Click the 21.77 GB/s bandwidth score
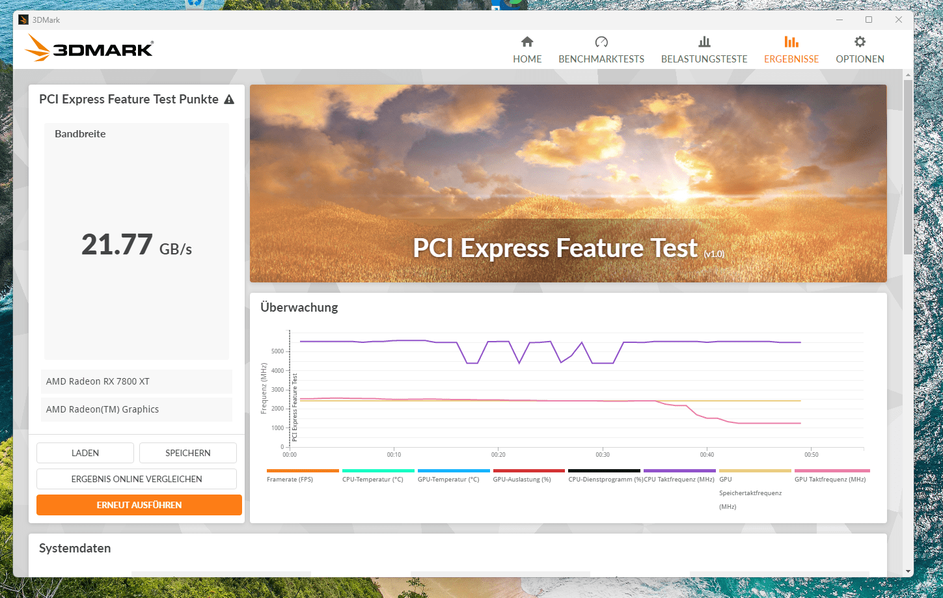Viewport: 943px width, 598px height. tap(137, 245)
